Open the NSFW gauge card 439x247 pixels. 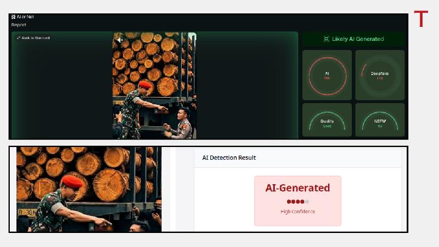click(380, 120)
